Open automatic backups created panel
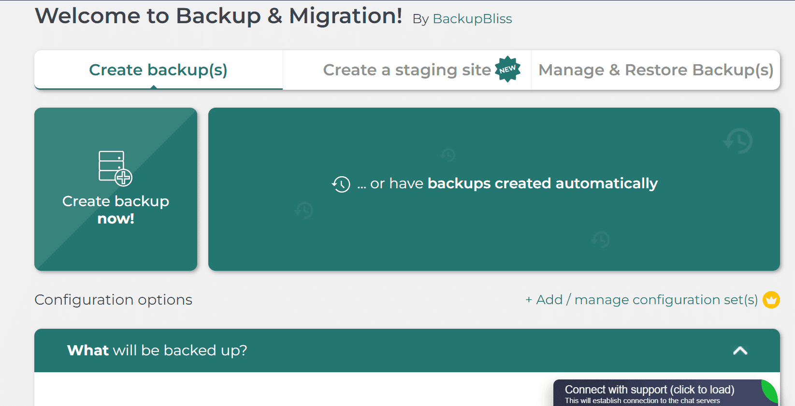This screenshot has width=795, height=406. (494, 189)
